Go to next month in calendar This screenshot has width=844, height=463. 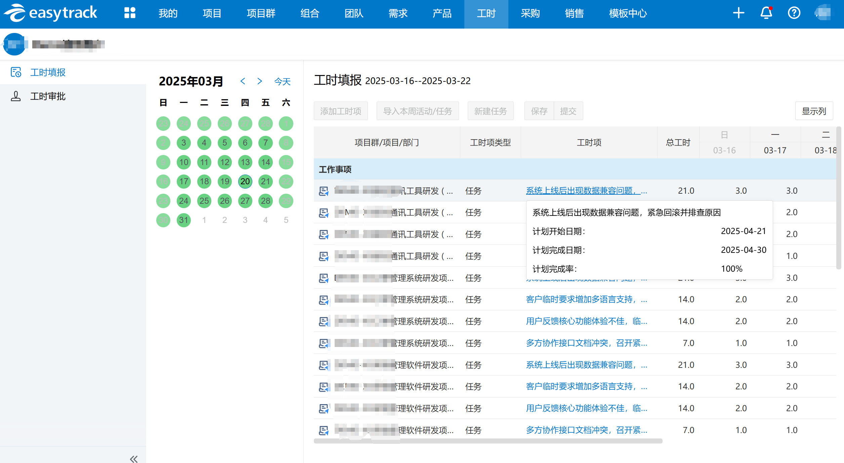click(x=259, y=81)
